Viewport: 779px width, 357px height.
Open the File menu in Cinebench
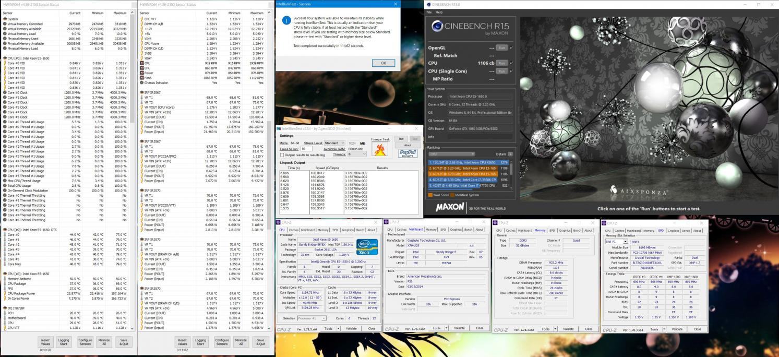point(429,12)
